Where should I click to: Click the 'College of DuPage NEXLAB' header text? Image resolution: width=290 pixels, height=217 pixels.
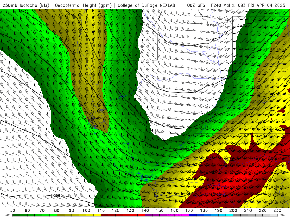tap(146, 5)
